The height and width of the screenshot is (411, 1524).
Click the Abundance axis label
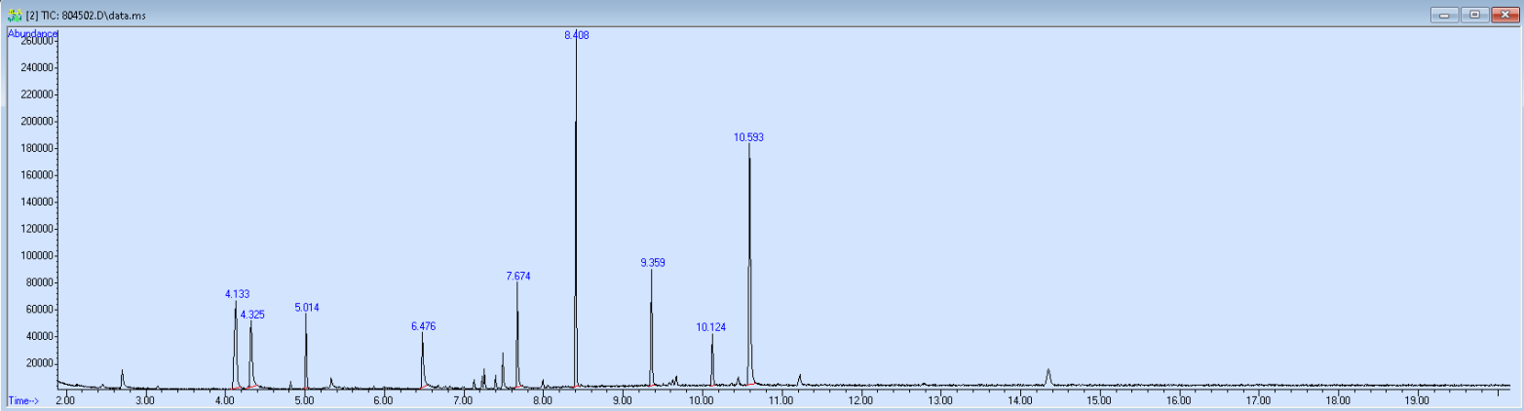coord(32,33)
